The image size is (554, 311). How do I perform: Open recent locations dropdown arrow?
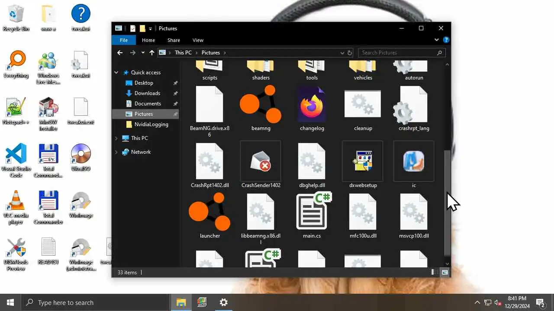(x=143, y=53)
